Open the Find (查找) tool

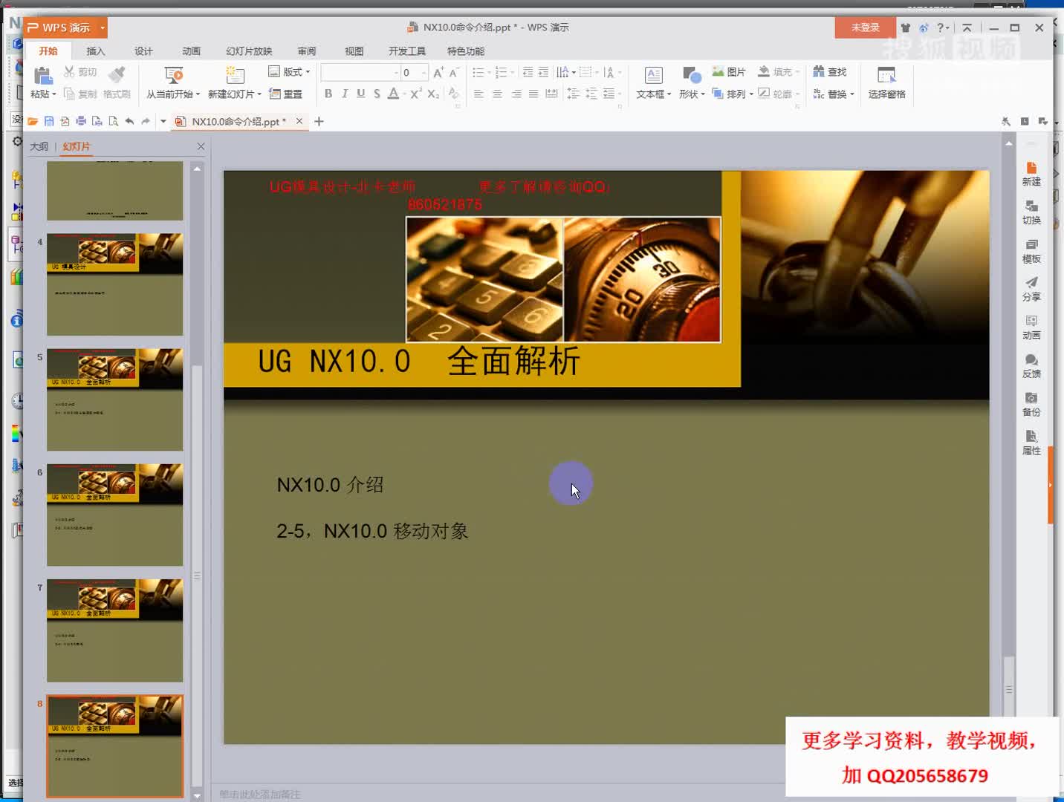click(830, 71)
